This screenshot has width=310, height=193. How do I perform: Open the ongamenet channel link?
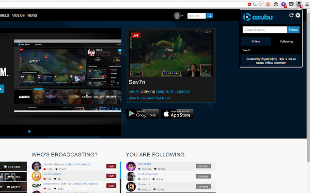coord(51,183)
